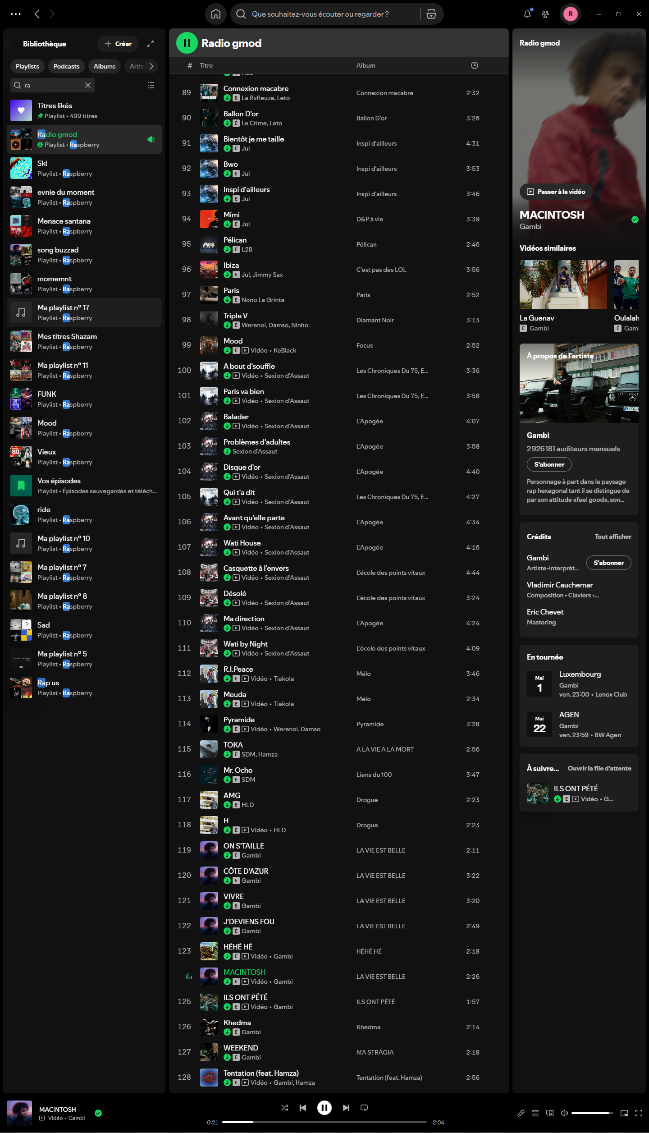
Task: Open the Friend Activity icon
Action: coord(545,14)
